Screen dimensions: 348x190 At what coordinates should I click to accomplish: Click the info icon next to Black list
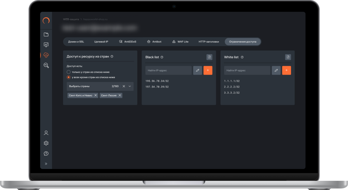[162, 57]
